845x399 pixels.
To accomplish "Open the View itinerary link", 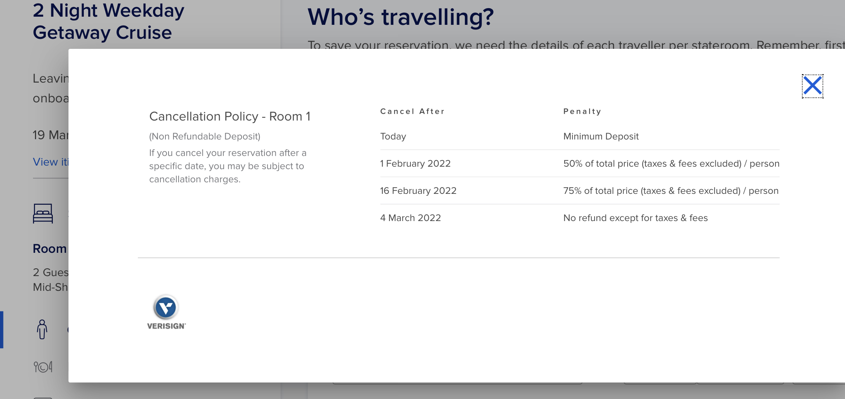I will point(51,162).
